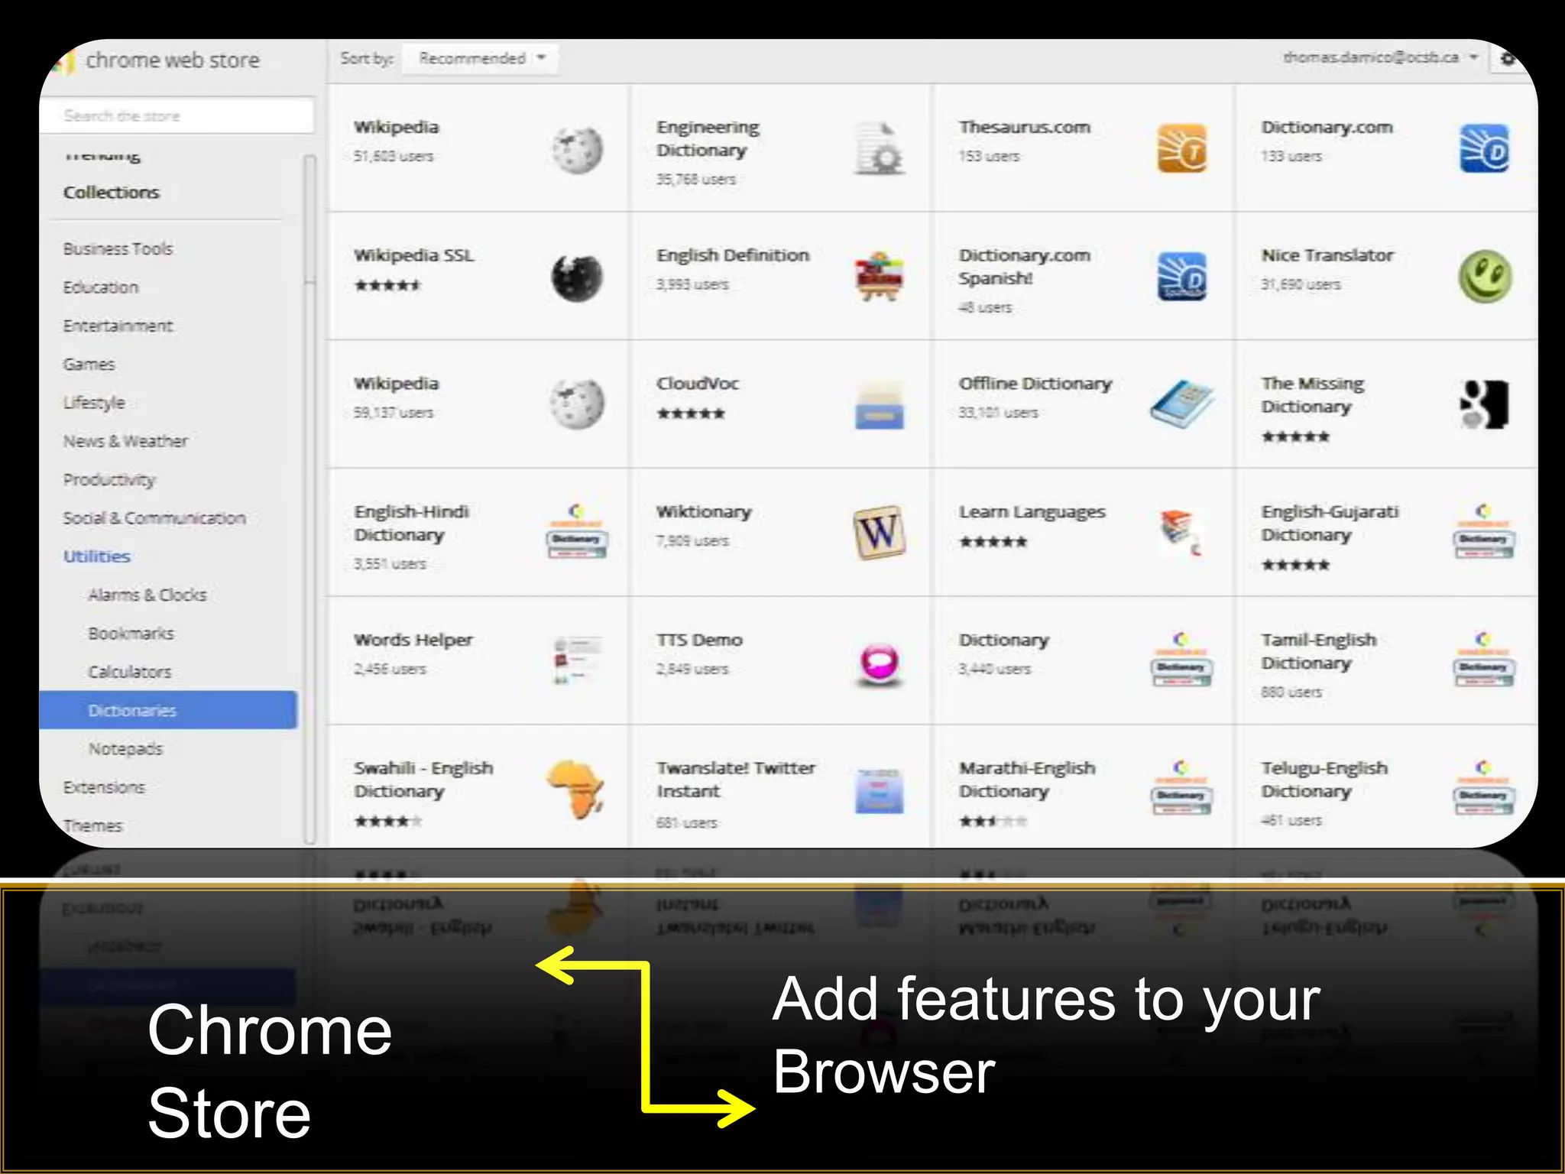Open the Notepads subcategory
Screen dimensions: 1565x1174
click(x=126, y=748)
